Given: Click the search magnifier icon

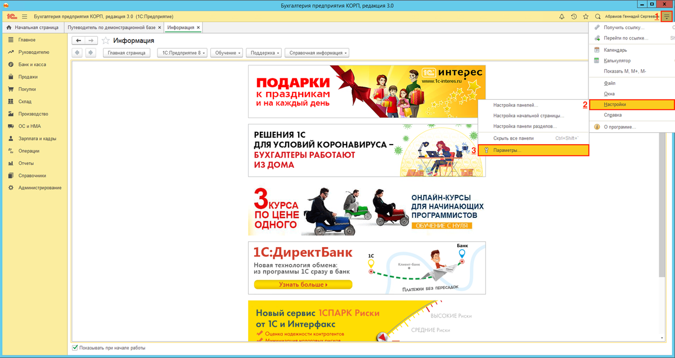Looking at the screenshot, I should click(598, 17).
